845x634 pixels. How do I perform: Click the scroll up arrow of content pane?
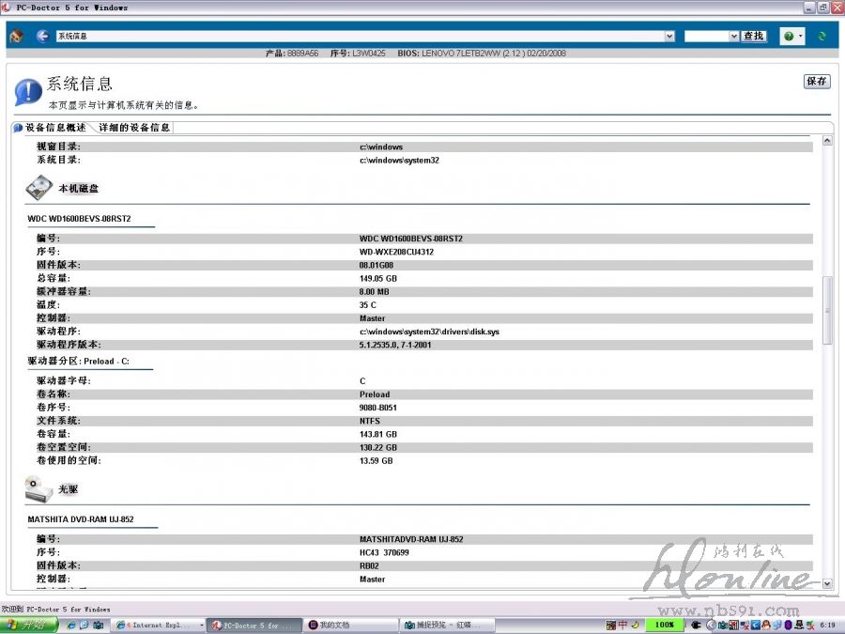tap(827, 141)
